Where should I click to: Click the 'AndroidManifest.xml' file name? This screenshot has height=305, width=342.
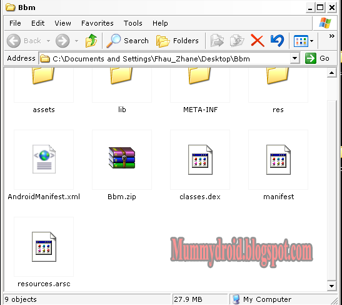pos(44,197)
